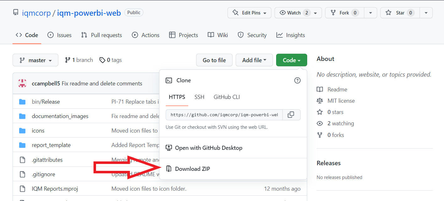Screen dimensions: 444x201
Task: Expand the master branch dropdown
Action: tap(35, 60)
